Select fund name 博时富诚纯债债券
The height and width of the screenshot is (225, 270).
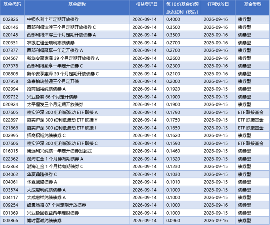coord(44,221)
